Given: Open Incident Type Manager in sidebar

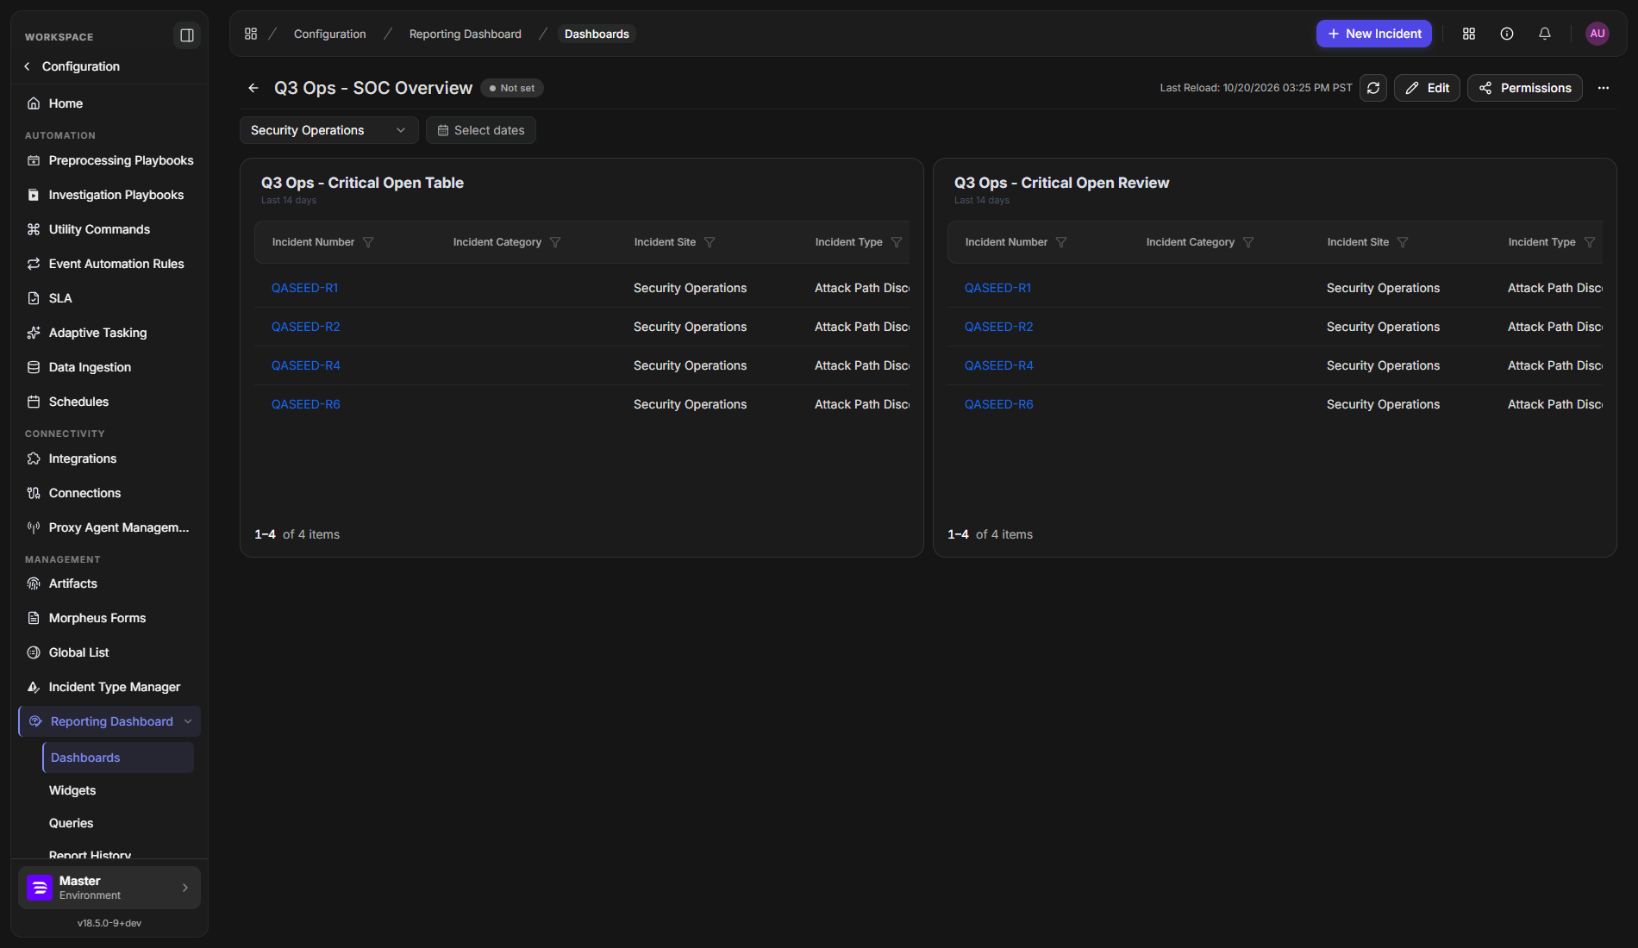Looking at the screenshot, I should click(109, 687).
